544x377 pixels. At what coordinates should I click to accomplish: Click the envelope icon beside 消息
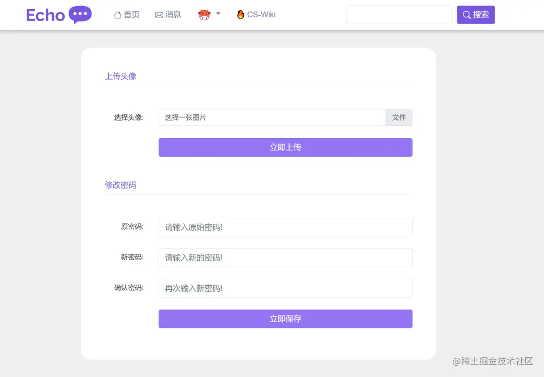(159, 14)
